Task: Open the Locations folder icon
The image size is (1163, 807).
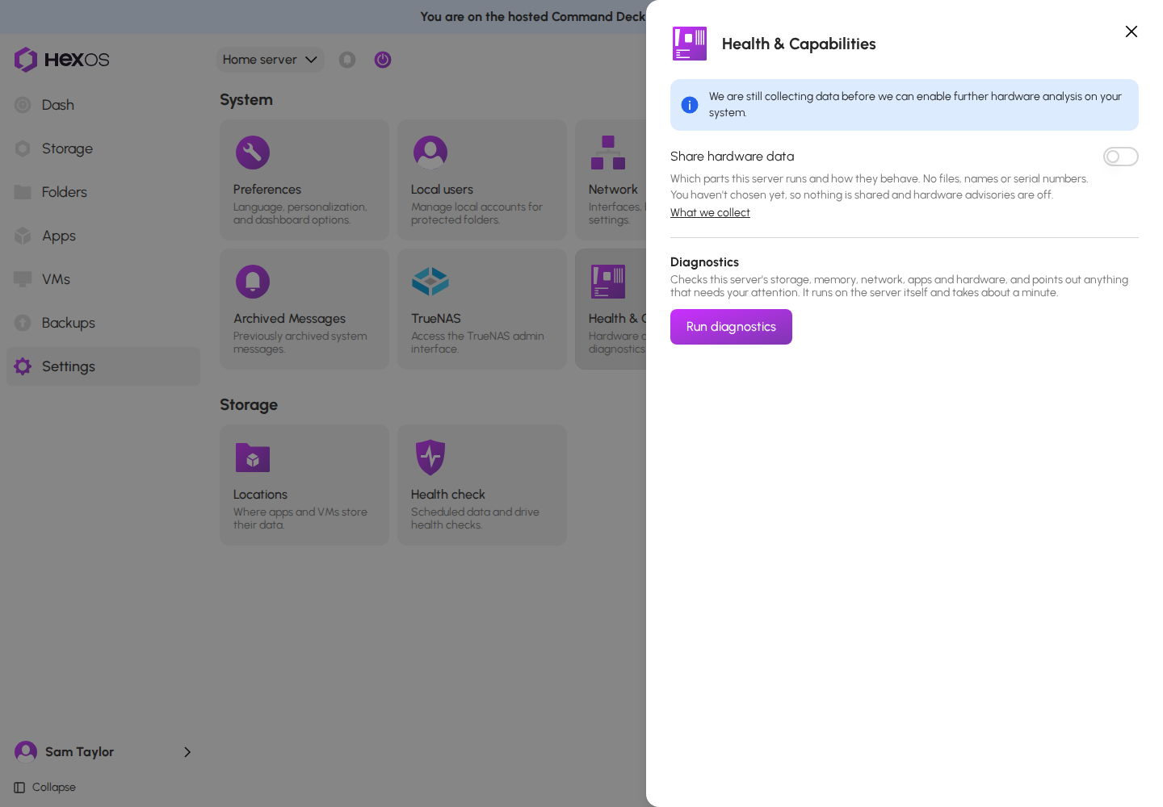Action: pos(253,458)
